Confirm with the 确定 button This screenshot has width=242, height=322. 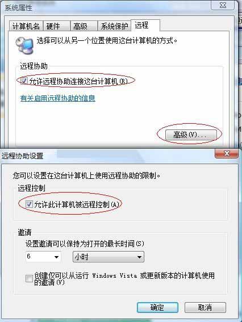pos(157,307)
